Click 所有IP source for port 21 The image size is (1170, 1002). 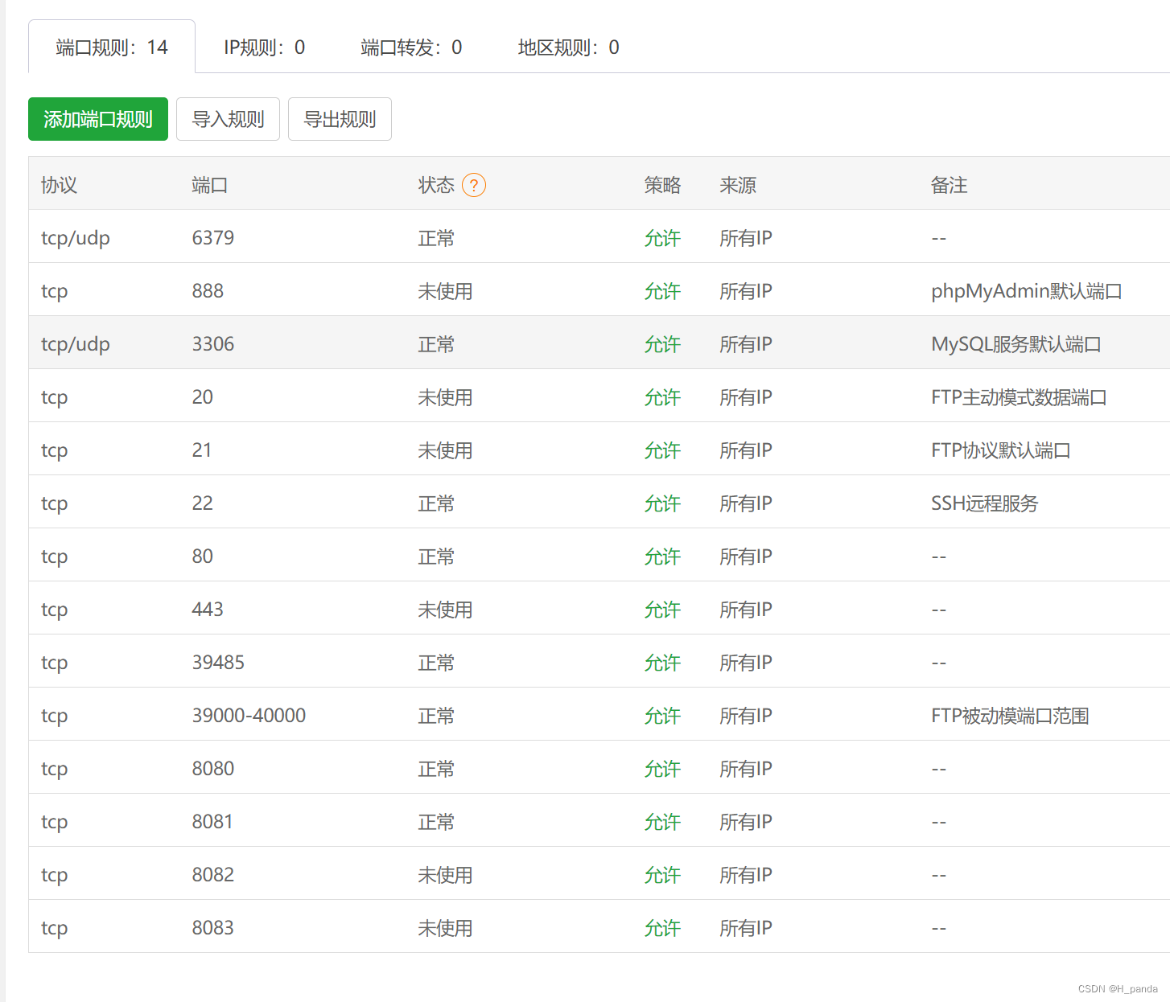(745, 450)
